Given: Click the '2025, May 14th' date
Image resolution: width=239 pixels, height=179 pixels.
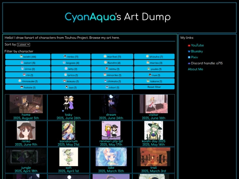Looking at the screenshot, I should coord(154,145).
